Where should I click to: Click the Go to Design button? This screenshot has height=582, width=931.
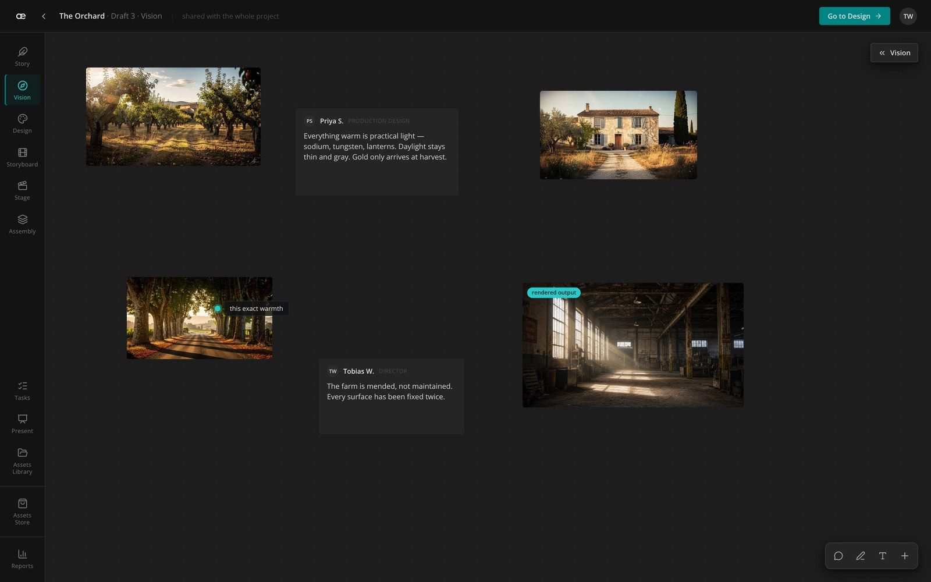click(854, 16)
